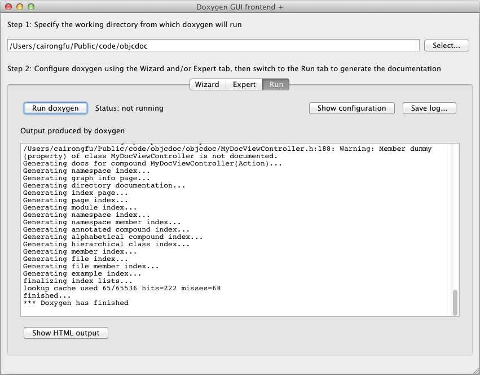The width and height of the screenshot is (480, 375).
Task: Click "Generating index page..." line
Action: pyautogui.click(x=76, y=193)
